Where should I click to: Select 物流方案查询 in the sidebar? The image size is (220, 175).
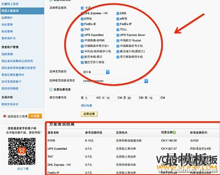(22, 11)
